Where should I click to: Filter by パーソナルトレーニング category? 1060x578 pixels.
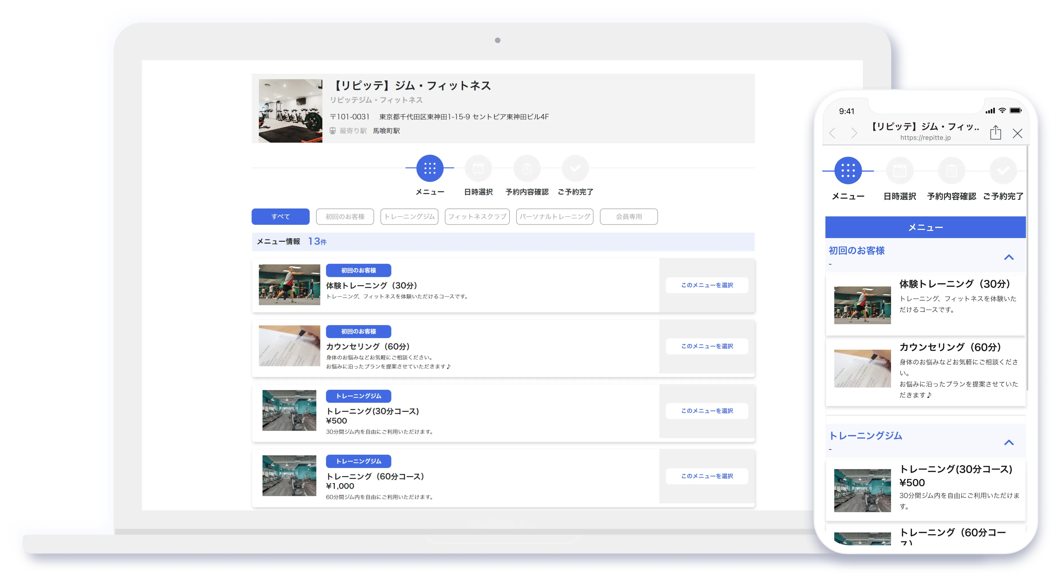tap(554, 217)
